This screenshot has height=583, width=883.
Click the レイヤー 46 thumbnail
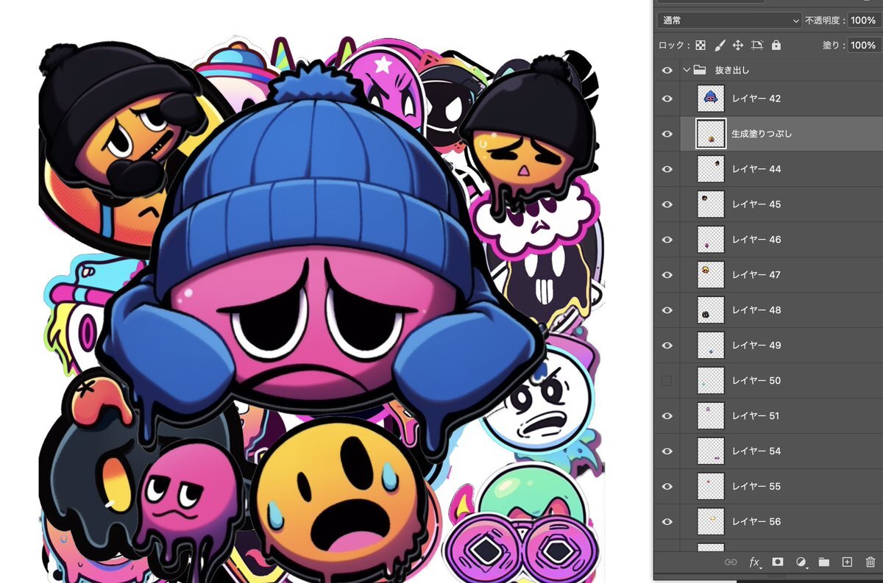(711, 240)
